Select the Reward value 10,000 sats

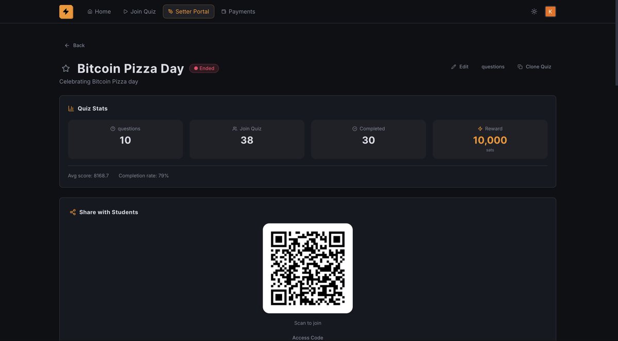[x=490, y=139]
